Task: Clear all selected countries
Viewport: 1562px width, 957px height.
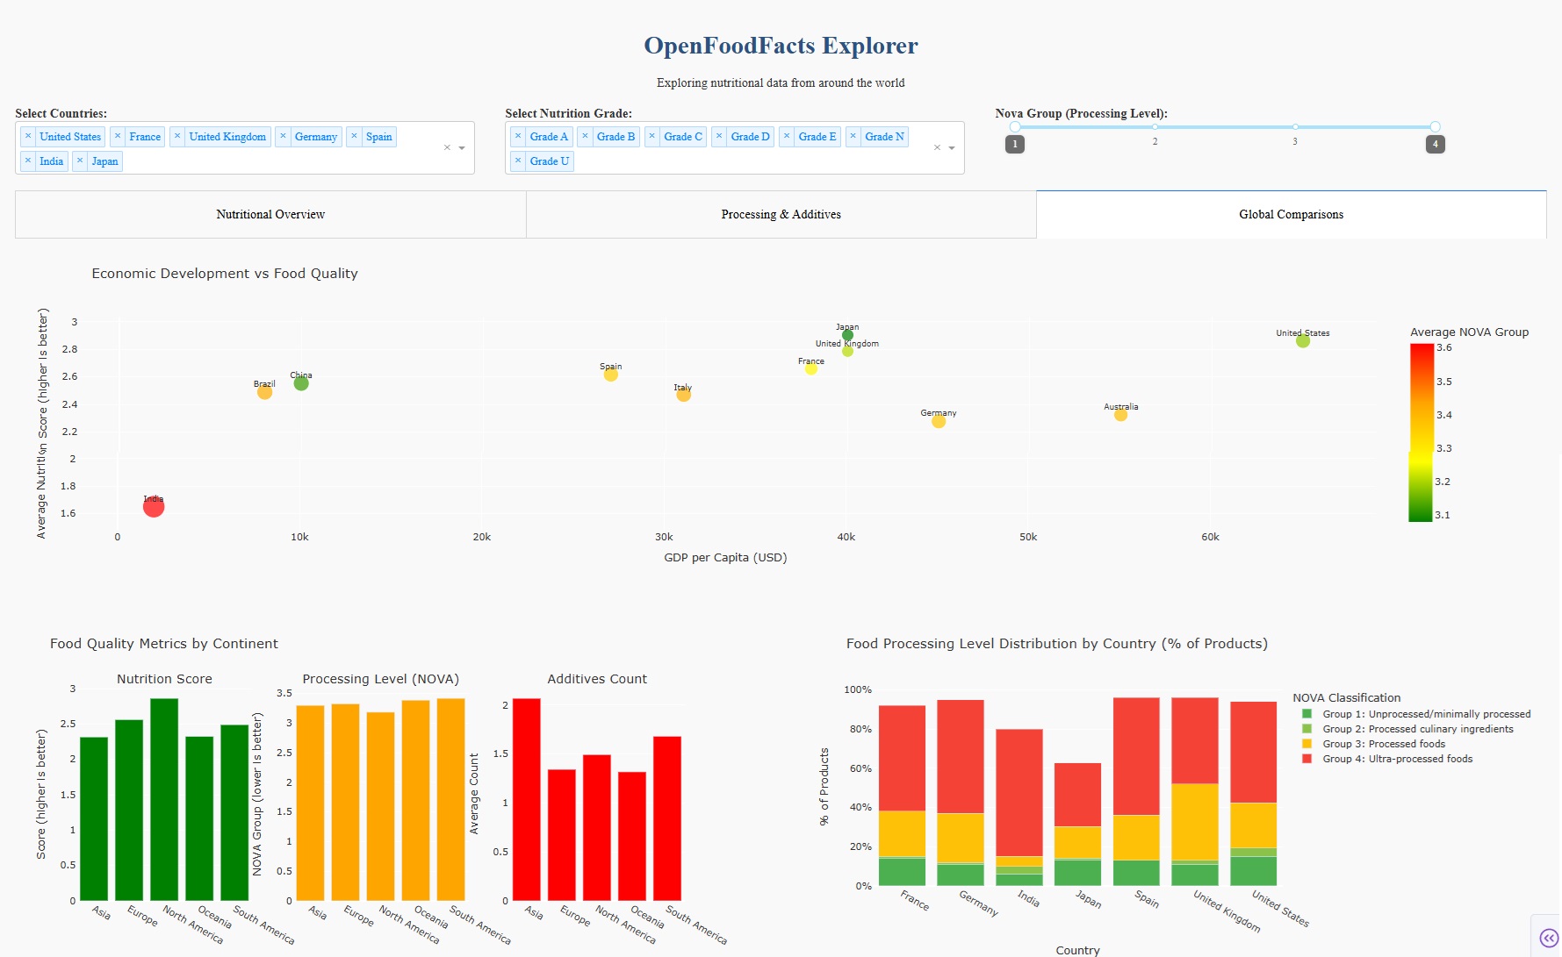Action: click(447, 147)
